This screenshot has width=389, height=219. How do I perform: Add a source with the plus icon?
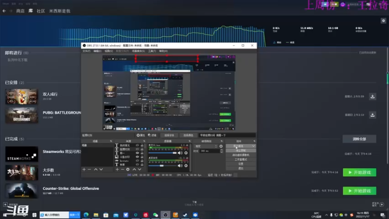(x=117, y=169)
